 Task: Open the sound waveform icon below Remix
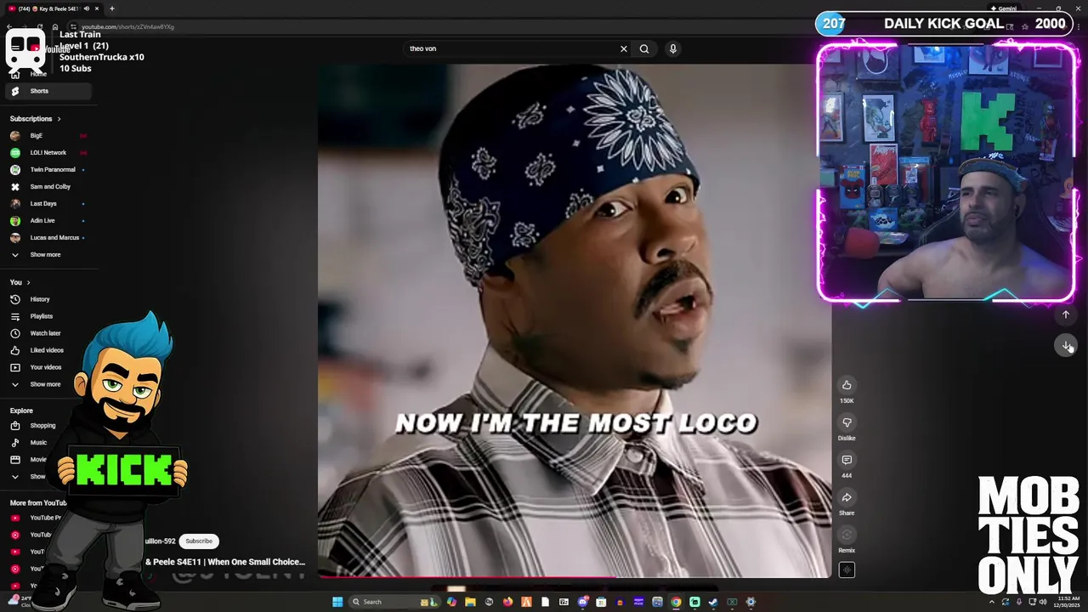847,570
